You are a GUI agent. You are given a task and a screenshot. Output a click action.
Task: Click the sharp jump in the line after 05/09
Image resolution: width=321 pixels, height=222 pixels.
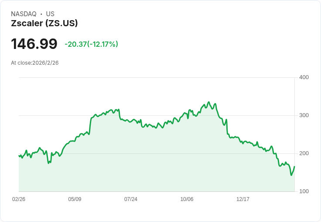point(90,125)
